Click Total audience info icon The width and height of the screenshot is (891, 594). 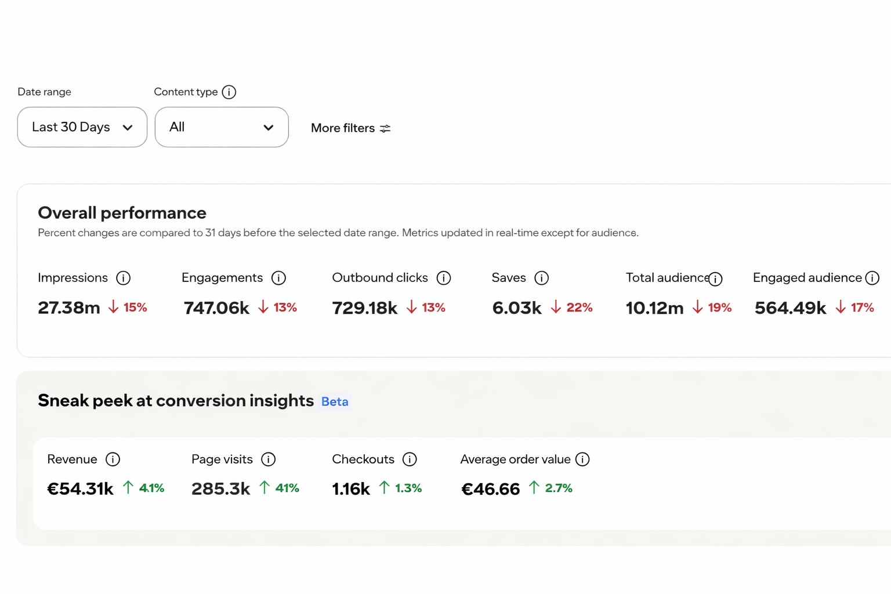(x=715, y=279)
